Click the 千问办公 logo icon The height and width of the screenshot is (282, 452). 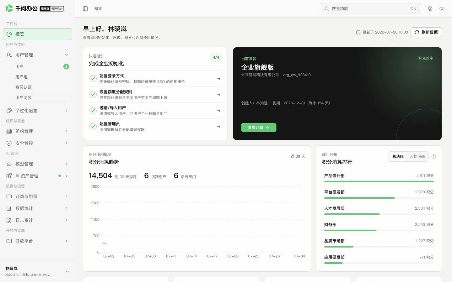(x=9, y=8)
